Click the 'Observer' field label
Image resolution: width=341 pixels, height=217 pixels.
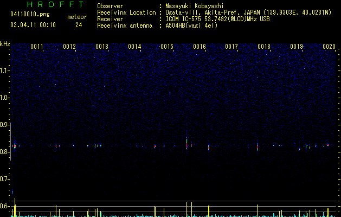110,6
